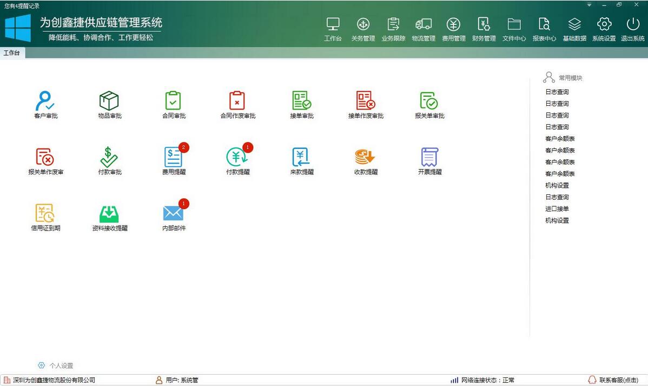
Task: Open 资料接收提醒 data receipt reminder
Action: pyautogui.click(x=109, y=215)
